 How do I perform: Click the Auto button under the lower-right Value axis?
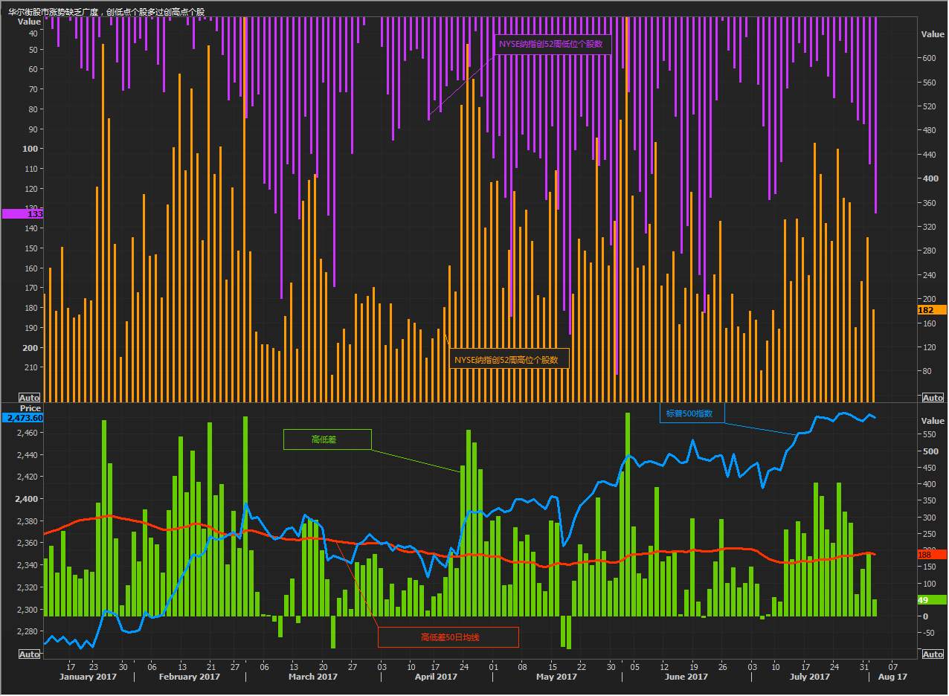click(933, 654)
